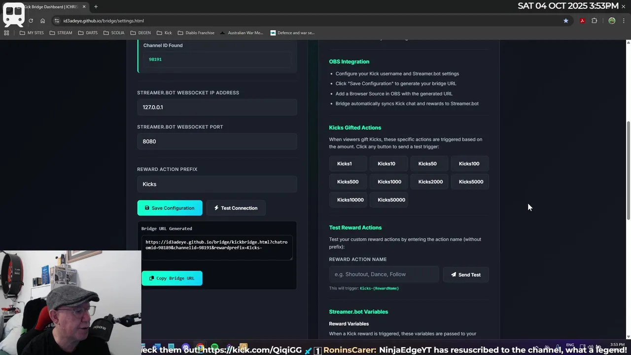Viewport: 631px width, 355px height.
Task: Open the DEGEN bookmark folder
Action: 140,33
